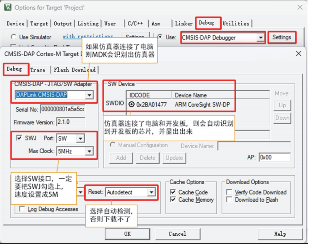309x244 pixels.
Task: Expand the Reset Autodetect dropdown
Action: point(152,193)
